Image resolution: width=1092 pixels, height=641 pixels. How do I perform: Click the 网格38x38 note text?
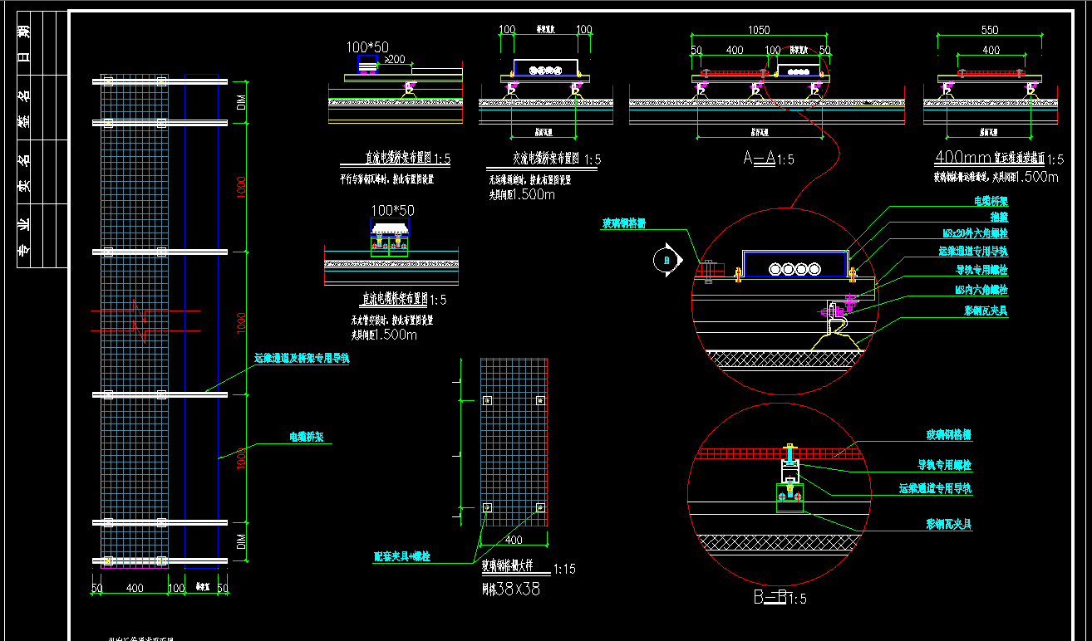coord(511,590)
